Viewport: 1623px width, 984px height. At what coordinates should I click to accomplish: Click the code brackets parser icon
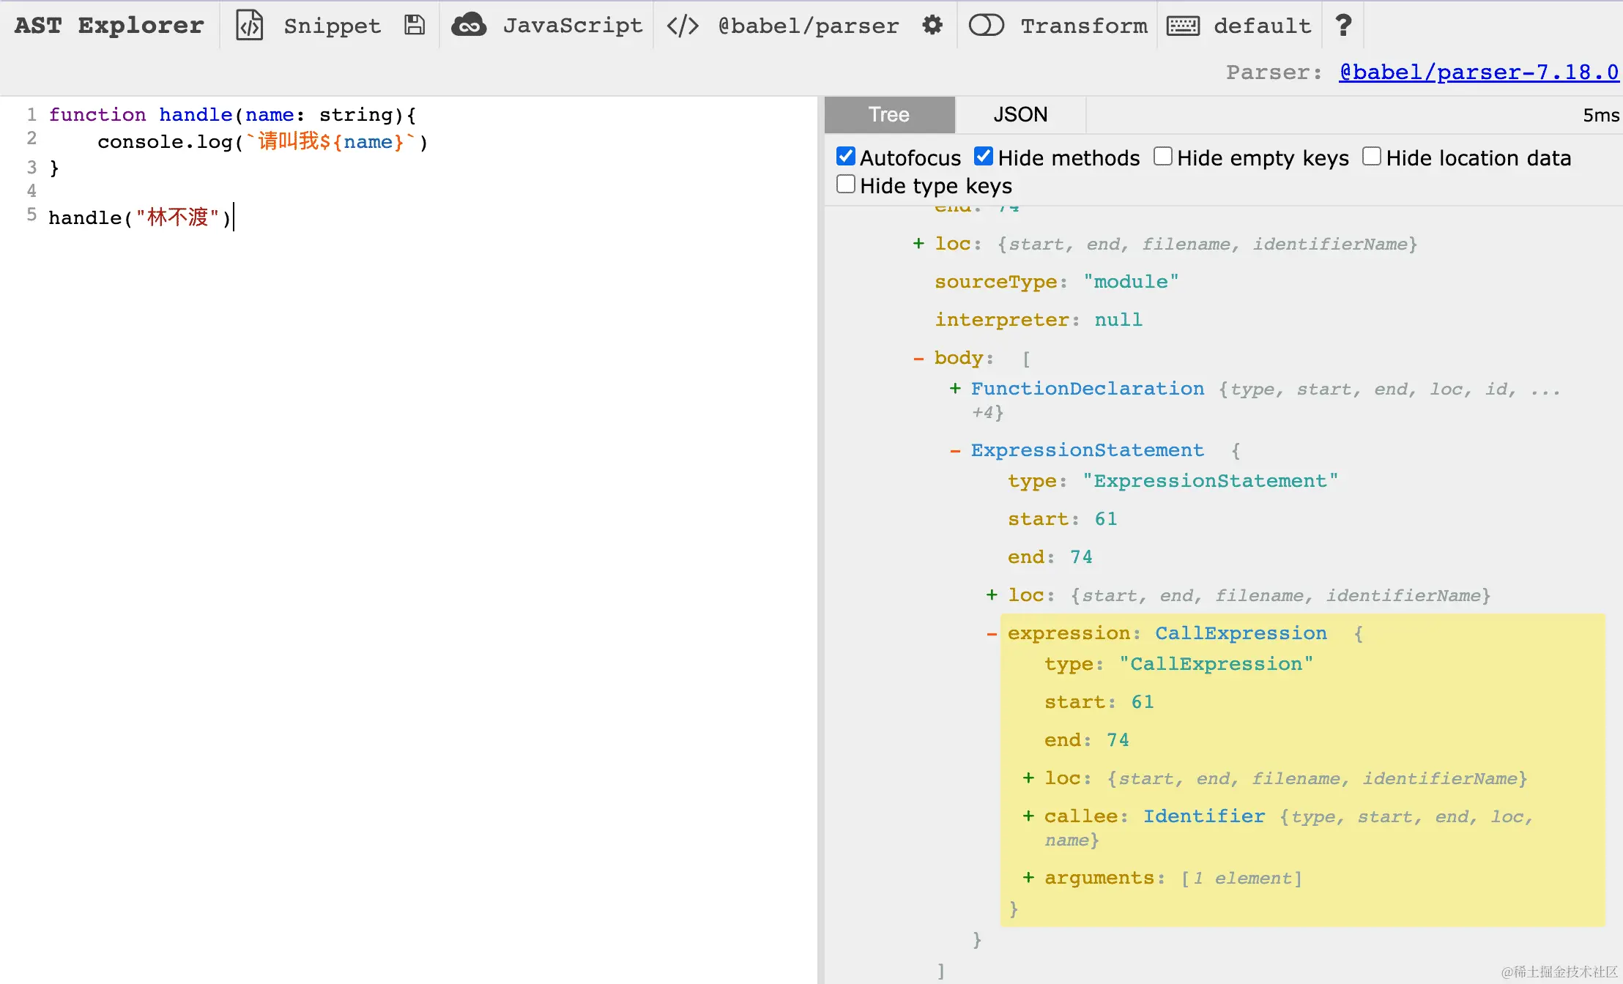682,26
